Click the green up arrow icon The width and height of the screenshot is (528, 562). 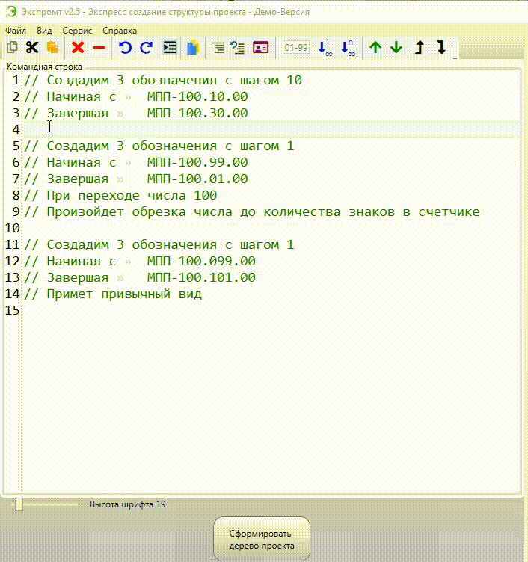pos(375,47)
